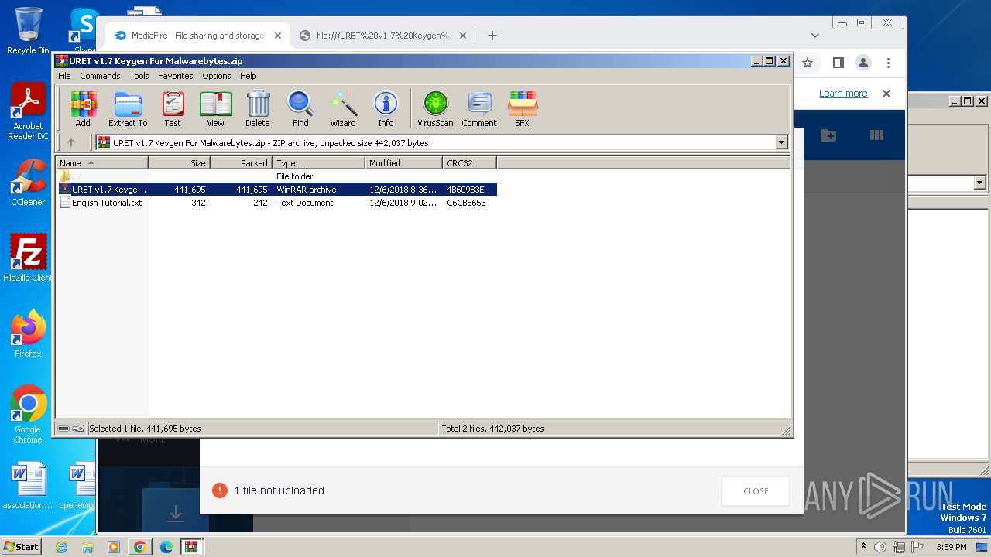The height and width of the screenshot is (557, 991).
Task: Run VirusScan on the archive
Action: click(435, 108)
